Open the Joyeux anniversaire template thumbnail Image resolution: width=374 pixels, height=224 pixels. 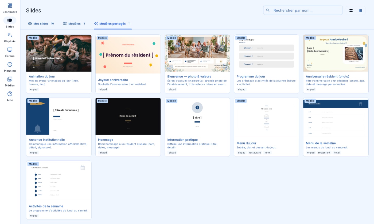(x=128, y=55)
